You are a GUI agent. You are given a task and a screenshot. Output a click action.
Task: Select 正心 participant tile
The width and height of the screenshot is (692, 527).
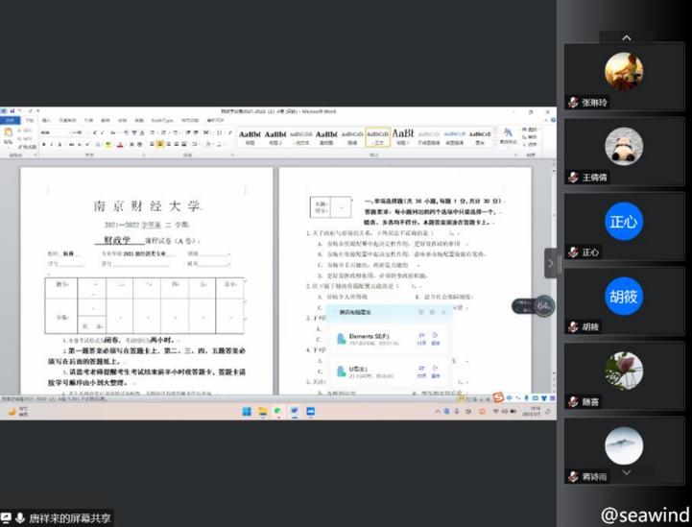coord(623,222)
